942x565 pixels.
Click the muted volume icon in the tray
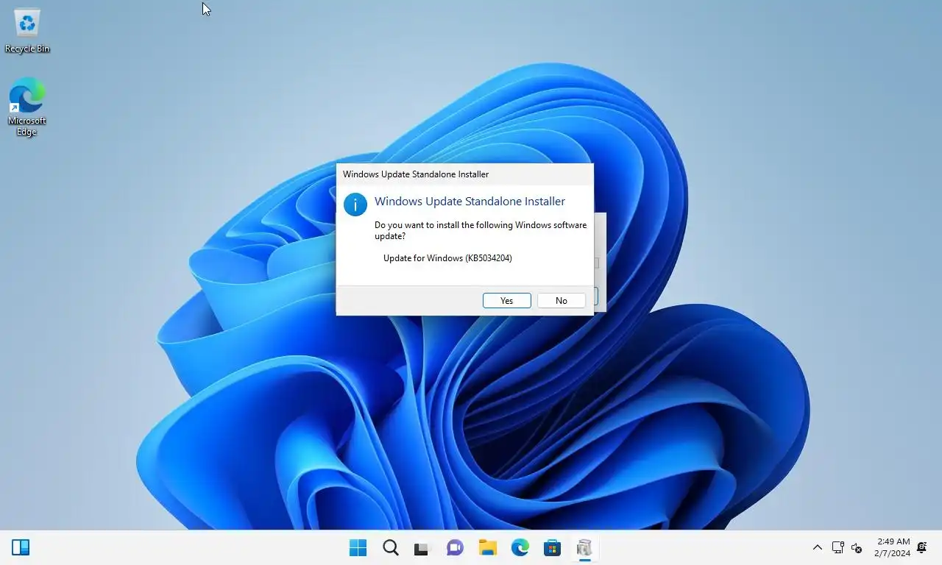point(857,547)
